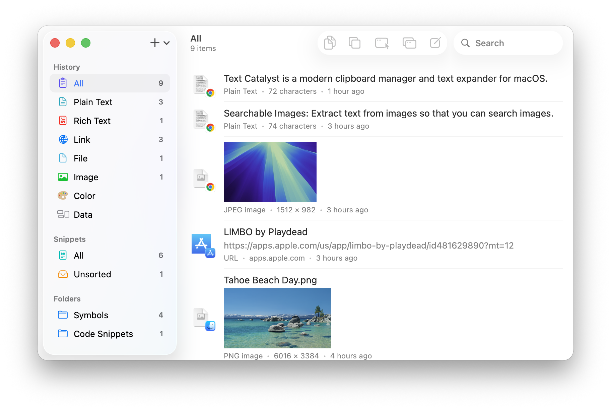Click the LIMBO apps.apple.com URL link
The height and width of the screenshot is (410, 611).
pos(368,246)
